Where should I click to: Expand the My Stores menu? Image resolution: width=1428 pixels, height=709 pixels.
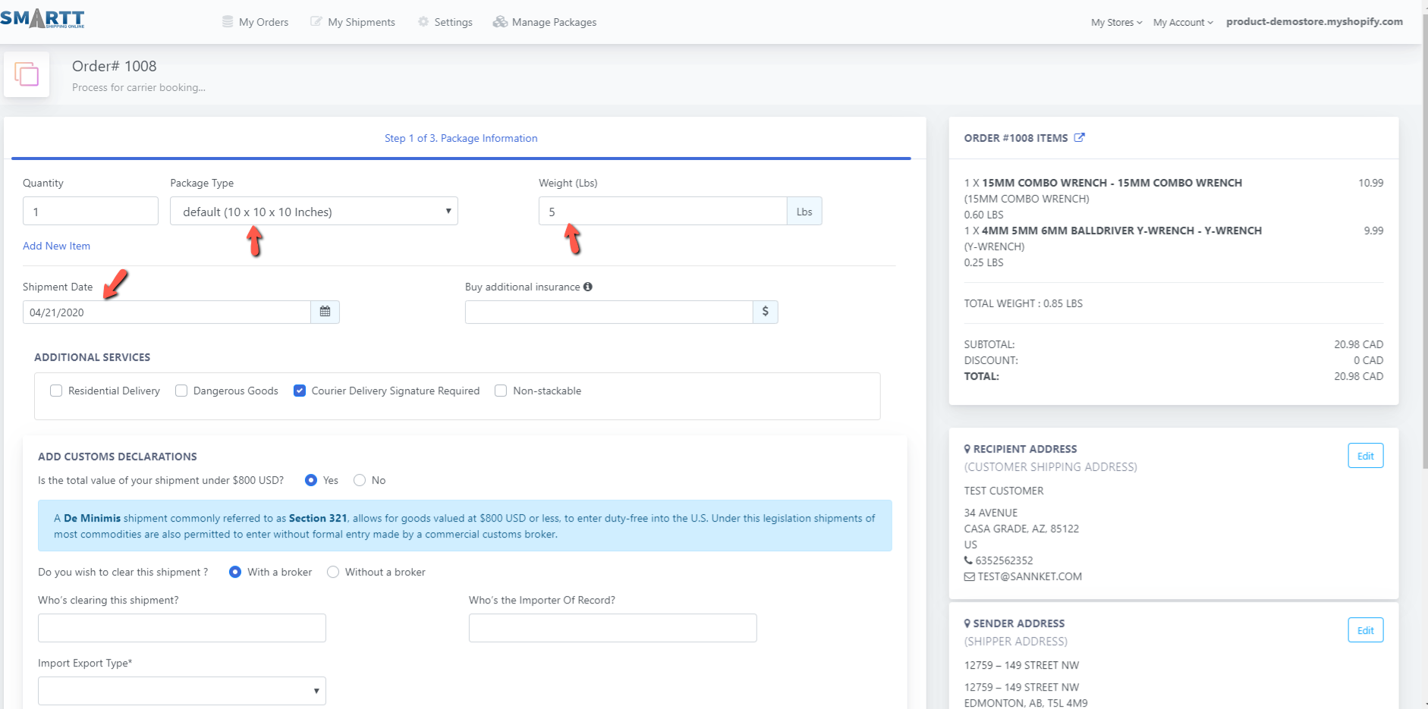click(x=1116, y=23)
